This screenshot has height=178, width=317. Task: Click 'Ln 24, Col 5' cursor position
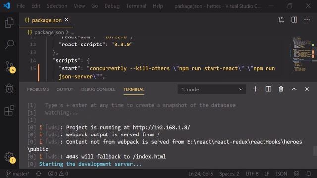click(201, 174)
